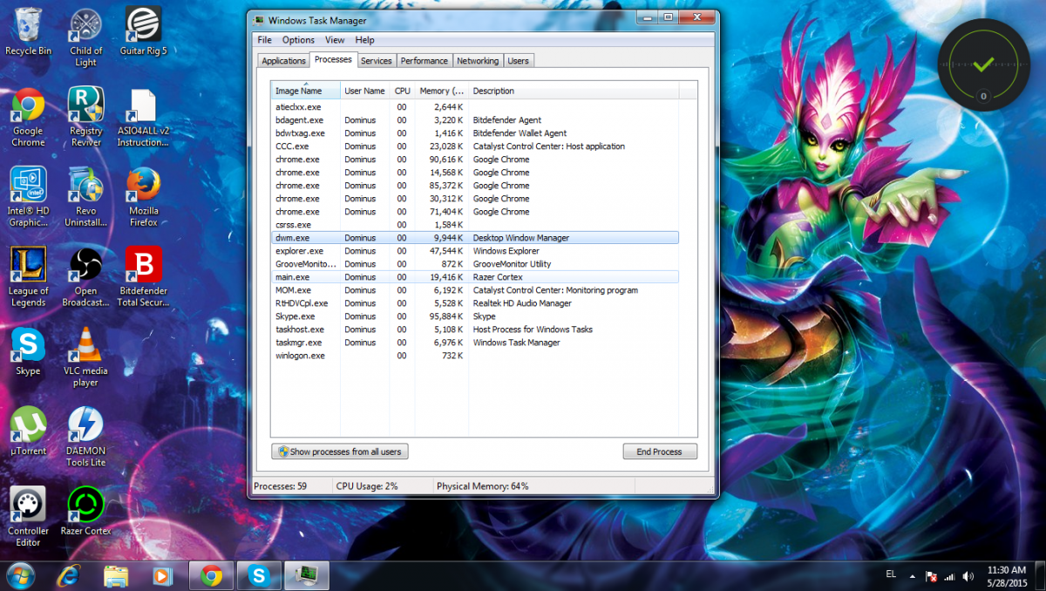Select the atieclxx.exe process row
This screenshot has width=1046, height=591.
pyautogui.click(x=475, y=107)
